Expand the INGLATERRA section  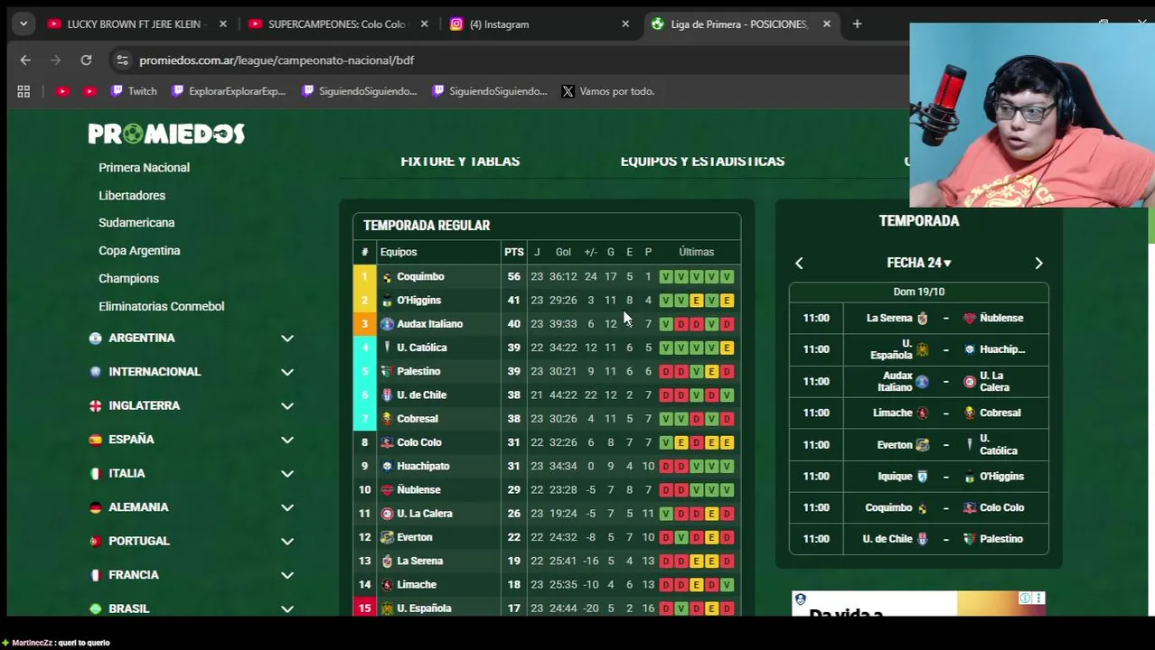point(287,405)
